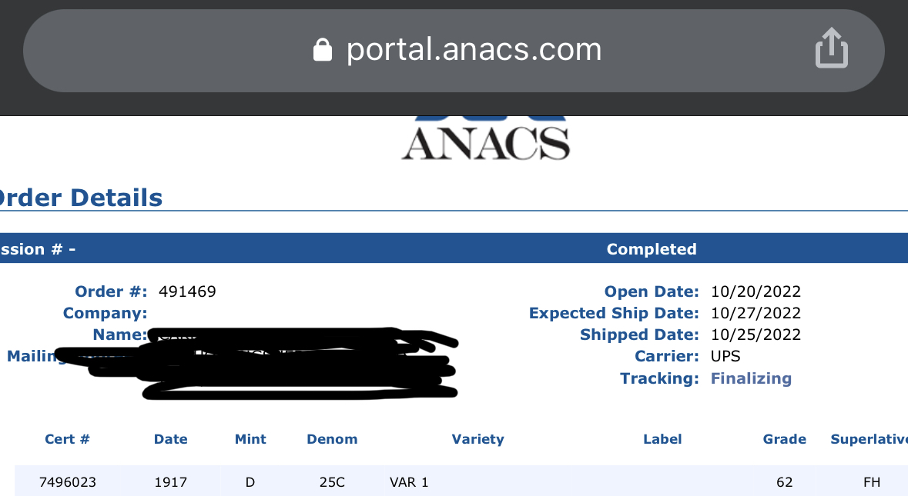
Task: Open the Finalizing tracking link
Action: pos(750,378)
